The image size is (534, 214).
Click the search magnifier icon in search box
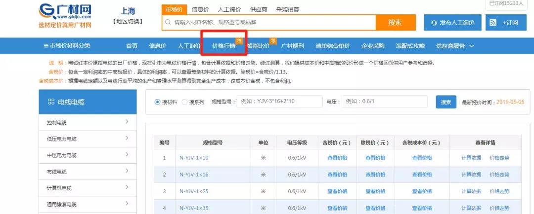[168, 22]
